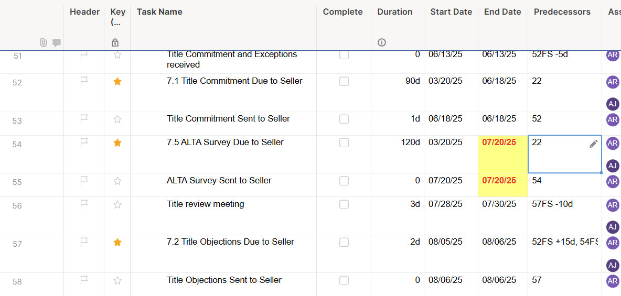Click the Duration column info icon
This screenshot has height=296, width=621.
[x=382, y=42]
